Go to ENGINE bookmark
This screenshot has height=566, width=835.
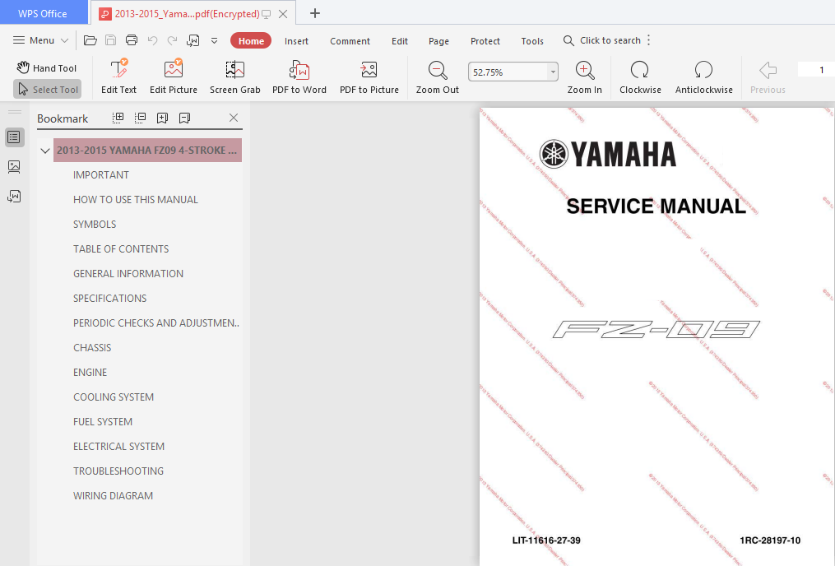click(90, 372)
